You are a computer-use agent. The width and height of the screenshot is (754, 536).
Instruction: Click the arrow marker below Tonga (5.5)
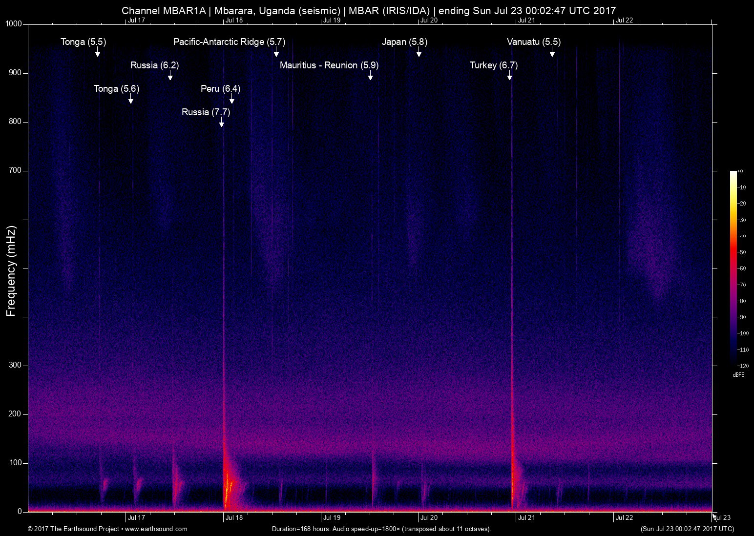click(98, 53)
